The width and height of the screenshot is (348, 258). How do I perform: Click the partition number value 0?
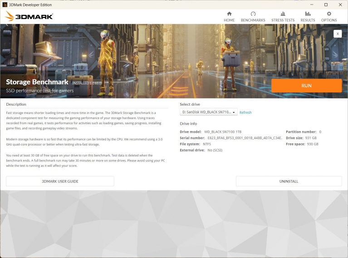tap(320, 132)
